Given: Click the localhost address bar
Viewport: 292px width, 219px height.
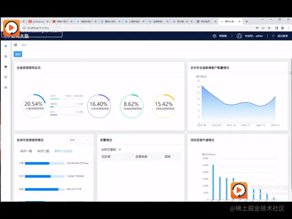Looking at the screenshot, I should click(x=138, y=28).
